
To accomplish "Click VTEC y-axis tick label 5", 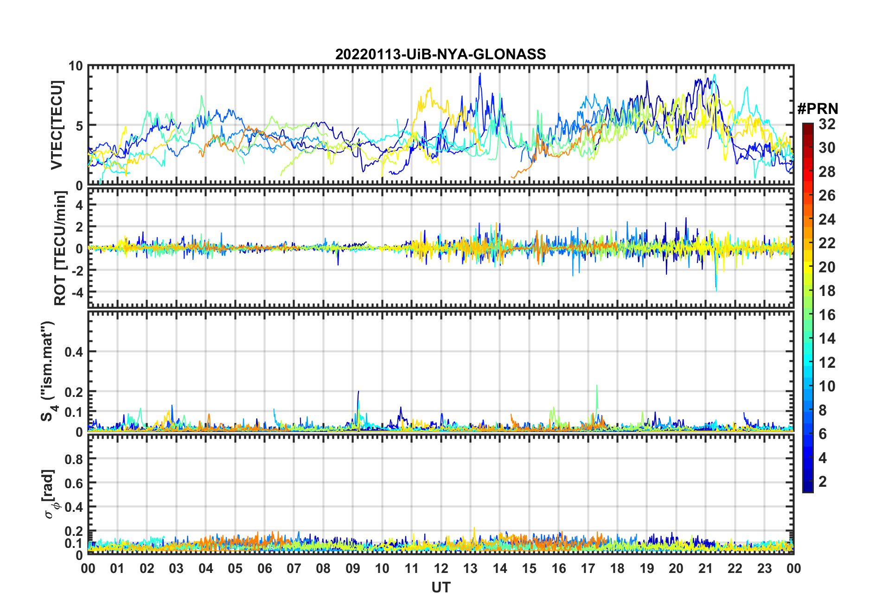I will tap(79, 126).
